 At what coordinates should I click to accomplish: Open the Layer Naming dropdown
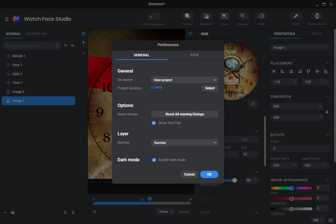coord(184,142)
